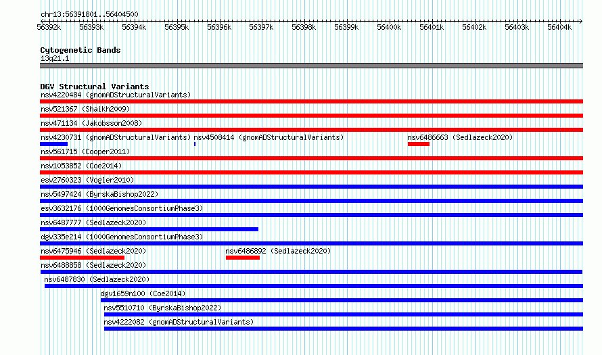Select the short red bar under nsv6486663
The height and width of the screenshot is (355, 602).
pyautogui.click(x=419, y=144)
